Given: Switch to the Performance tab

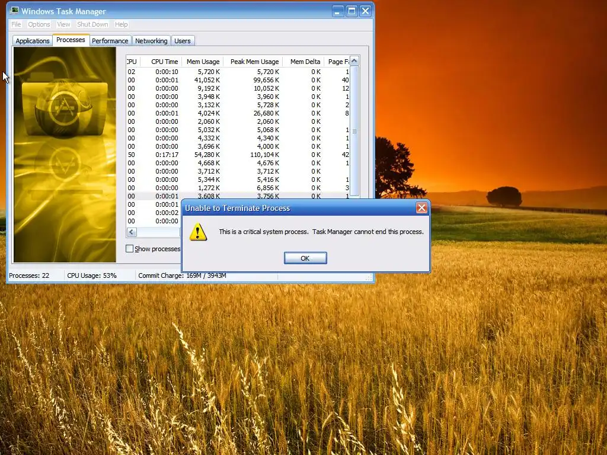Looking at the screenshot, I should pyautogui.click(x=110, y=41).
